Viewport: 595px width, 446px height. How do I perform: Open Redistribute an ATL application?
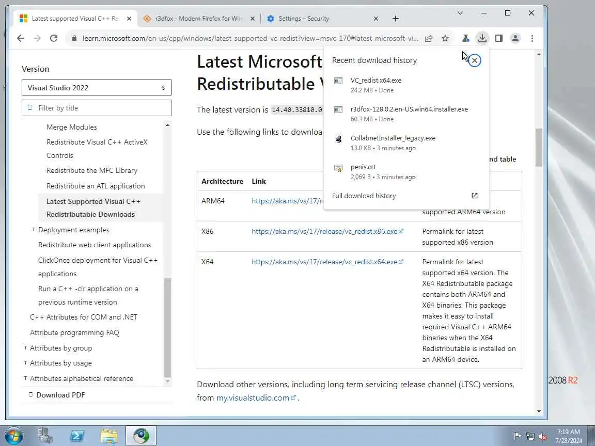tap(96, 186)
